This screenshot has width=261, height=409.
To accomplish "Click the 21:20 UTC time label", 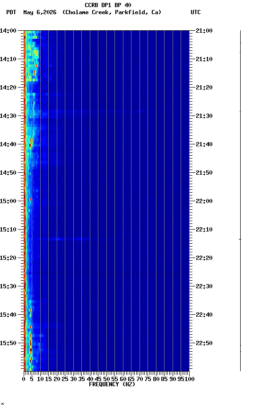I will (204, 88).
